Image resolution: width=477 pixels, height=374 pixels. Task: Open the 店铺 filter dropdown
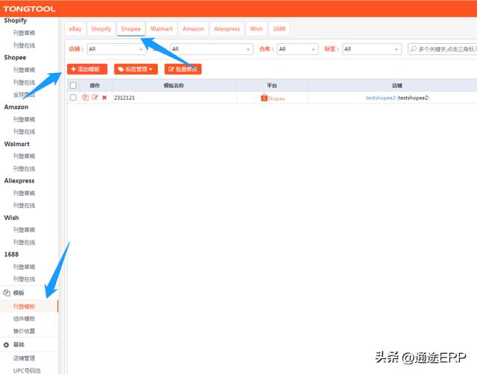116,49
